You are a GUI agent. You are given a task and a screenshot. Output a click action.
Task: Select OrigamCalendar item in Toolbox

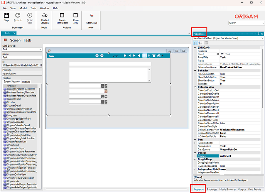[x=15, y=122]
